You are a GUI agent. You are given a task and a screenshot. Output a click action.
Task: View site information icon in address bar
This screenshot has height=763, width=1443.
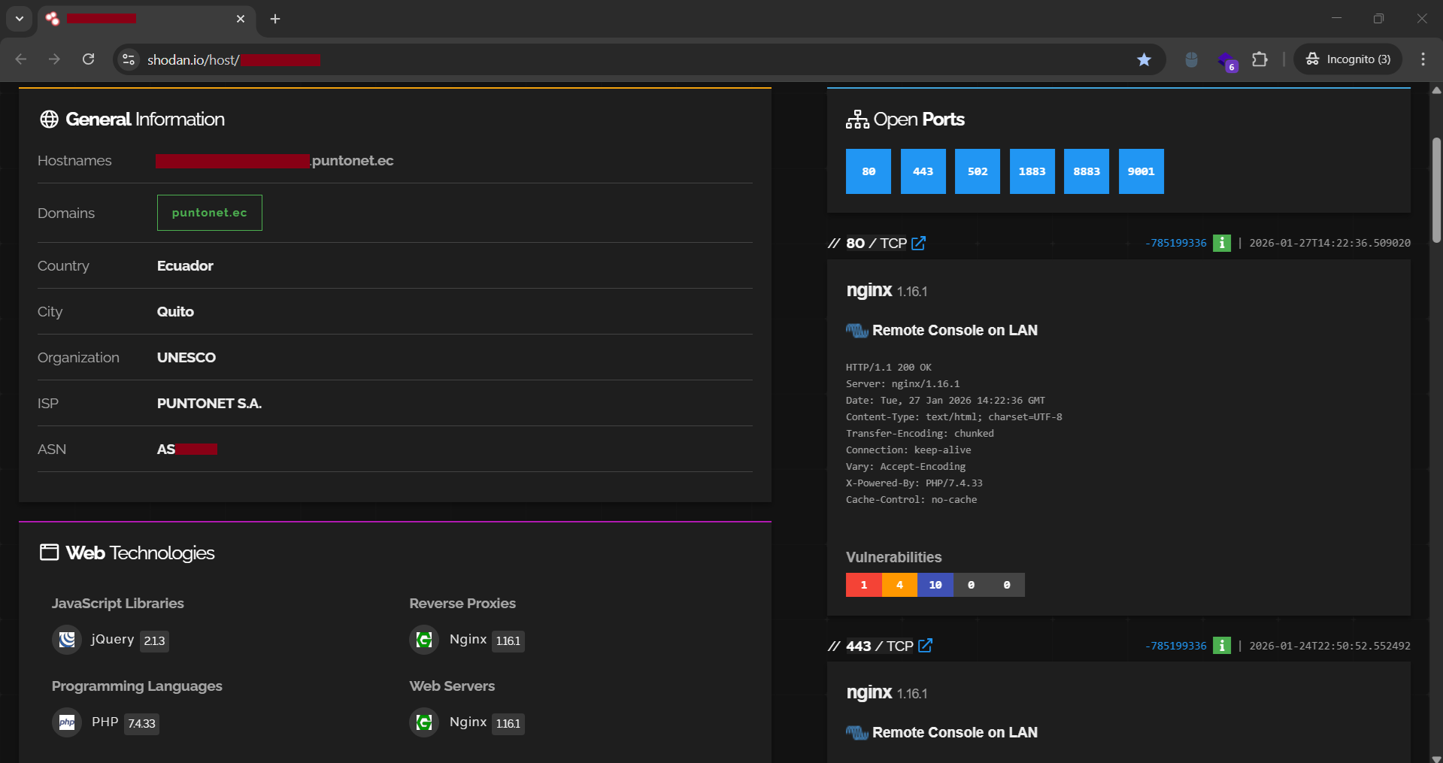pyautogui.click(x=129, y=59)
